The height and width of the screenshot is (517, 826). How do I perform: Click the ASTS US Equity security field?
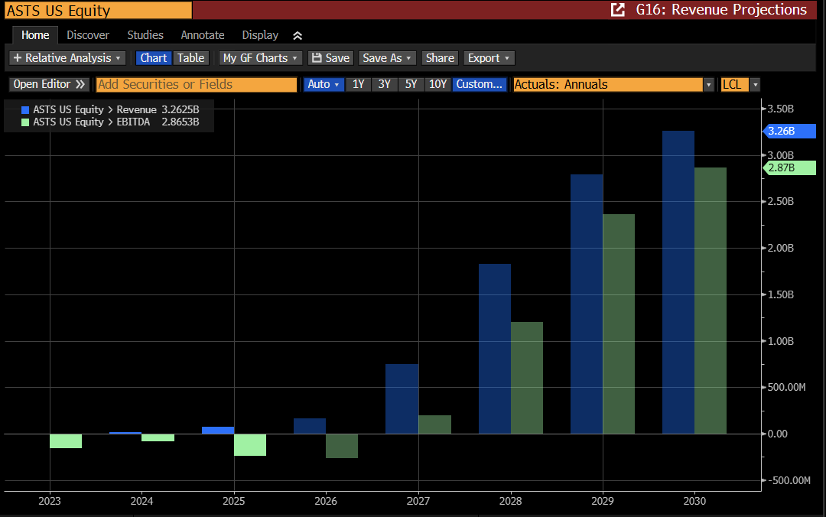[99, 11]
